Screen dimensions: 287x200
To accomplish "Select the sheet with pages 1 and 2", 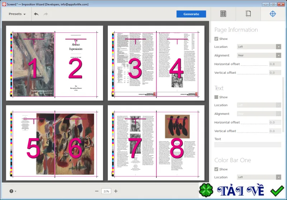I will tap(55, 63).
